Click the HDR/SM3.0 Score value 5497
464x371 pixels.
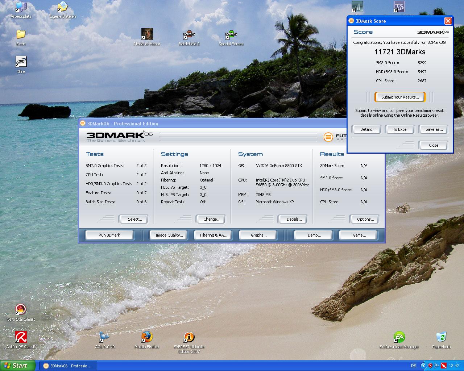coord(422,72)
